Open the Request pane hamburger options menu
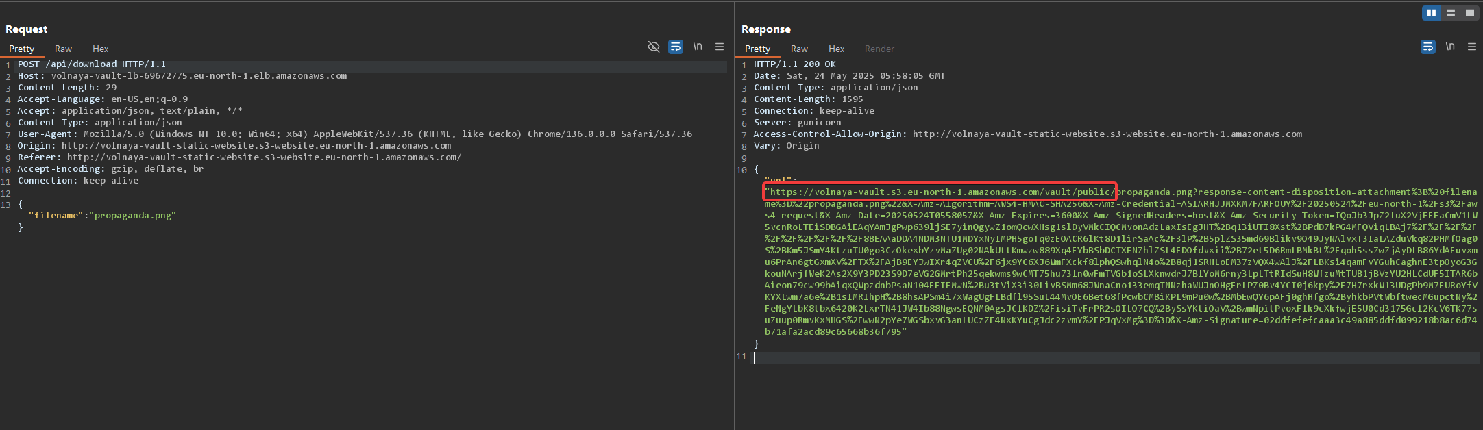The height and width of the screenshot is (430, 1483). [x=720, y=47]
